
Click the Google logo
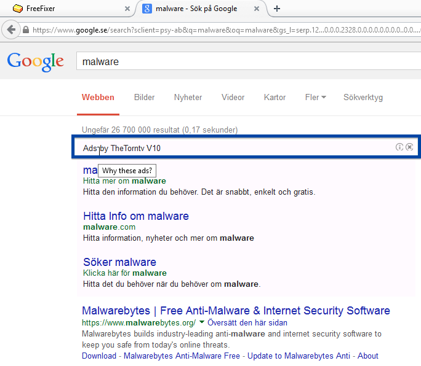pos(35,61)
